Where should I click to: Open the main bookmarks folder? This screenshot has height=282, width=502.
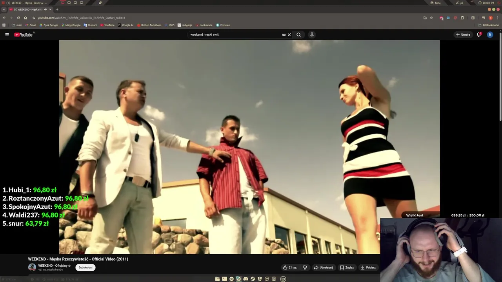pos(17,25)
